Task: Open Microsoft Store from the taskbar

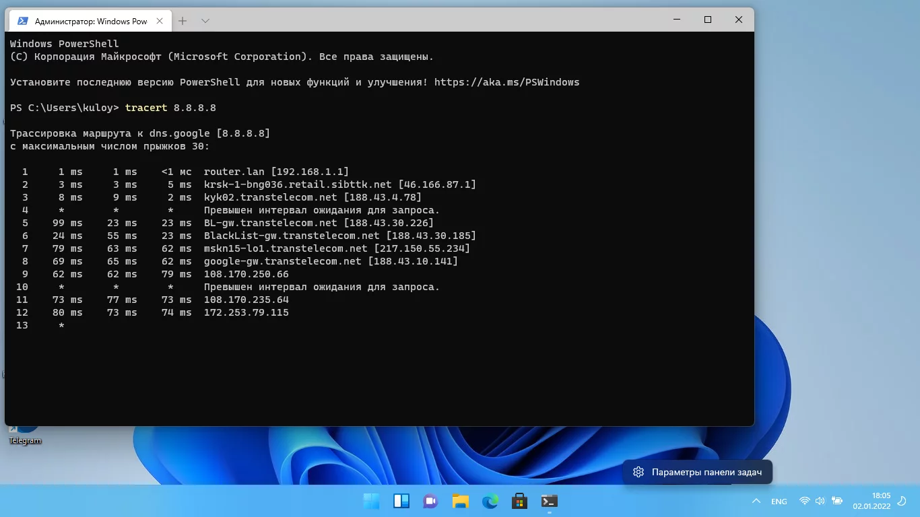Action: point(520,502)
